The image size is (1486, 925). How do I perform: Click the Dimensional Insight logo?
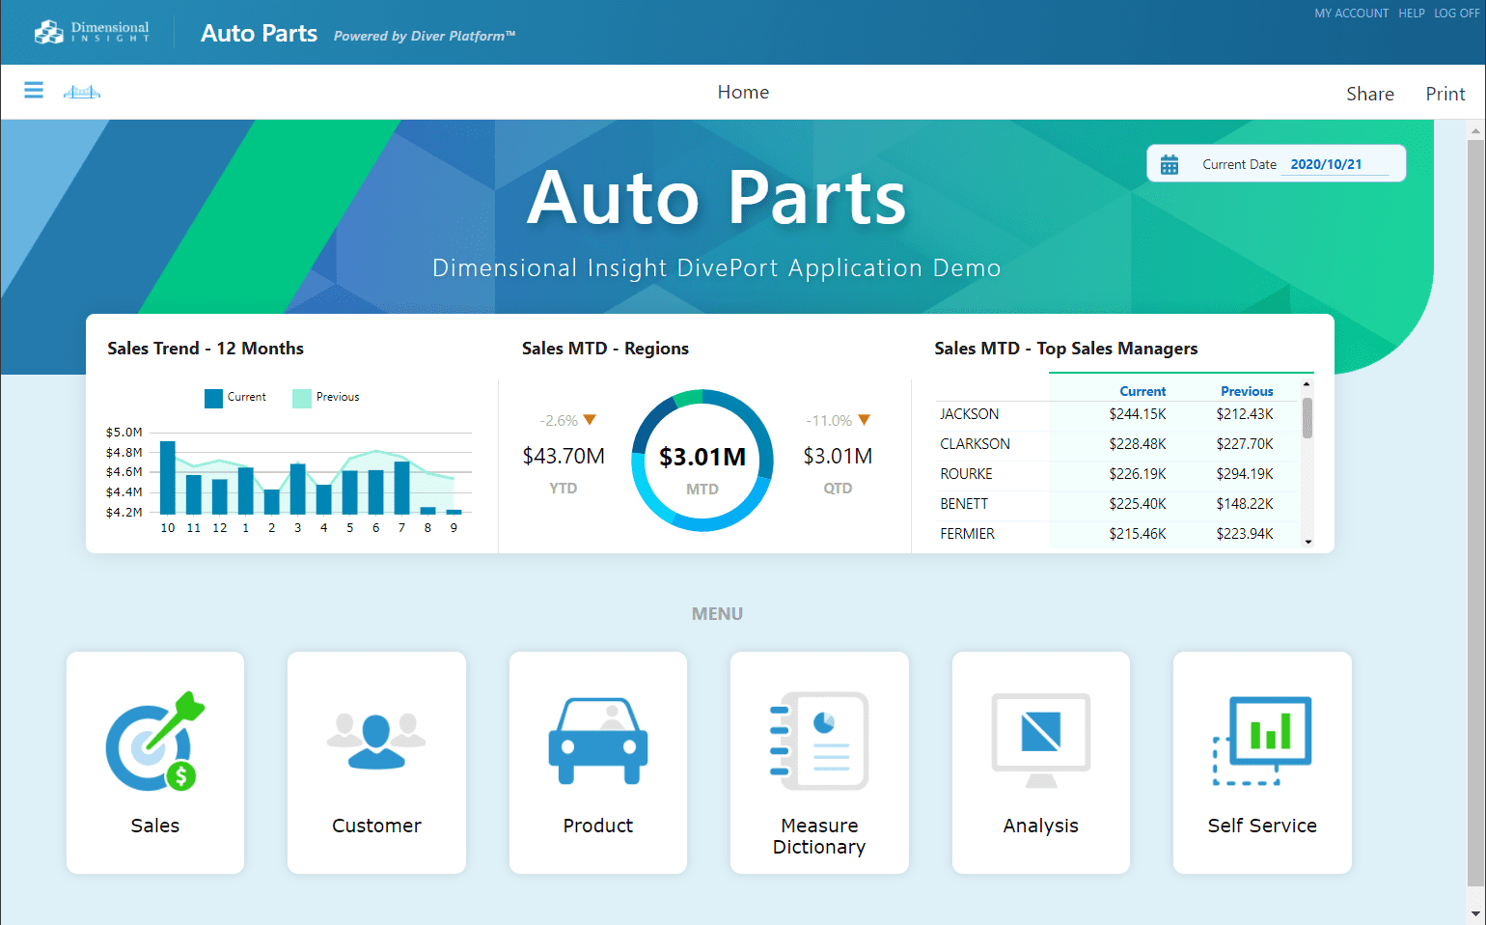tap(92, 32)
